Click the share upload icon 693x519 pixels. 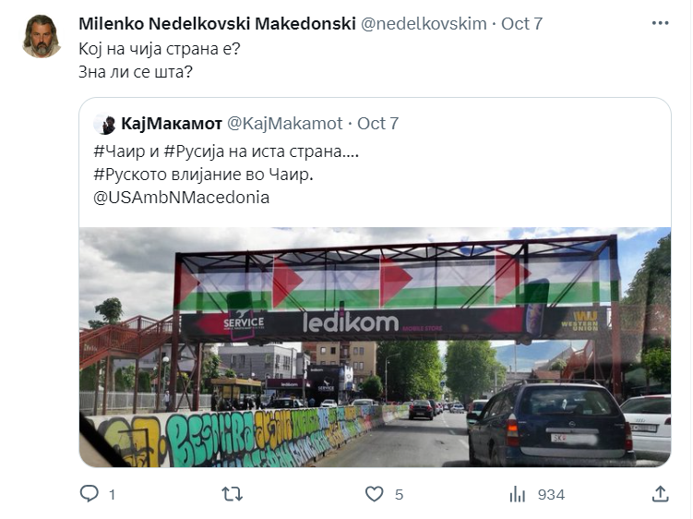pyautogui.click(x=660, y=494)
